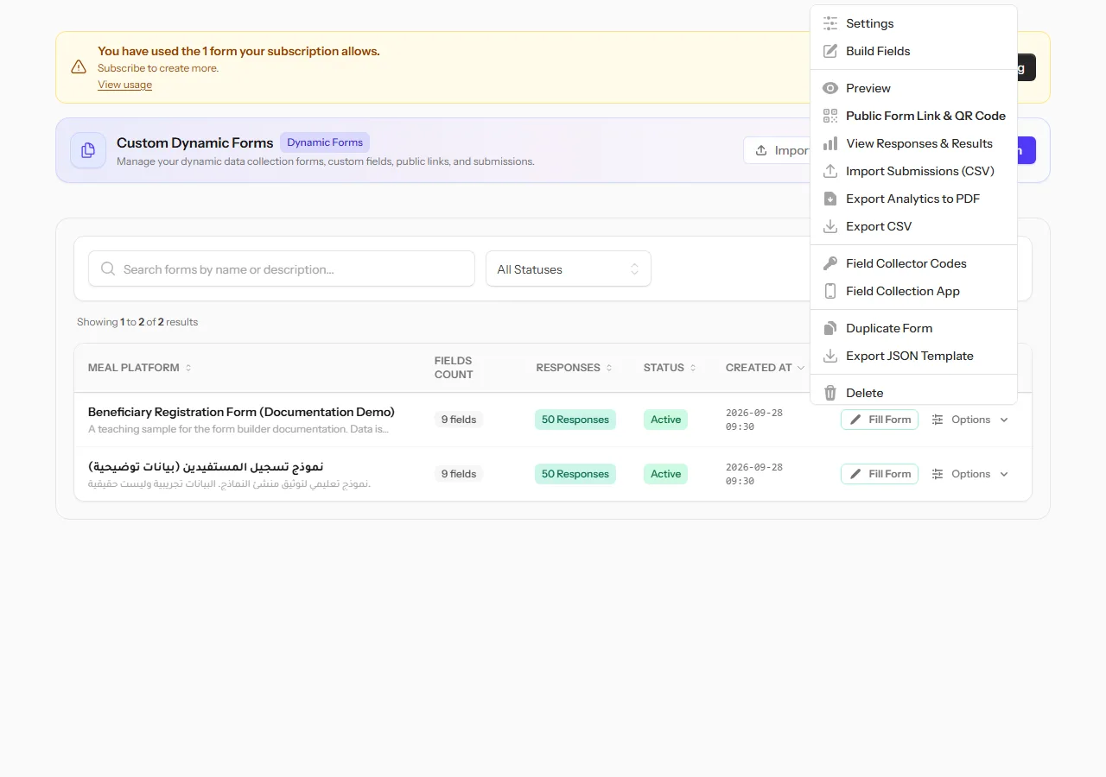
Task: Choose Export JSON Template from menu
Action: click(x=914, y=356)
